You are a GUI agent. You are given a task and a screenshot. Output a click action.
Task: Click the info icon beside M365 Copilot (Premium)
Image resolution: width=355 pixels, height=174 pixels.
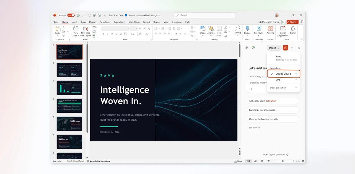287,154
